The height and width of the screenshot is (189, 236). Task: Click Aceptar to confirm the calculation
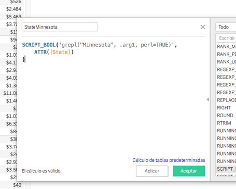(x=189, y=171)
